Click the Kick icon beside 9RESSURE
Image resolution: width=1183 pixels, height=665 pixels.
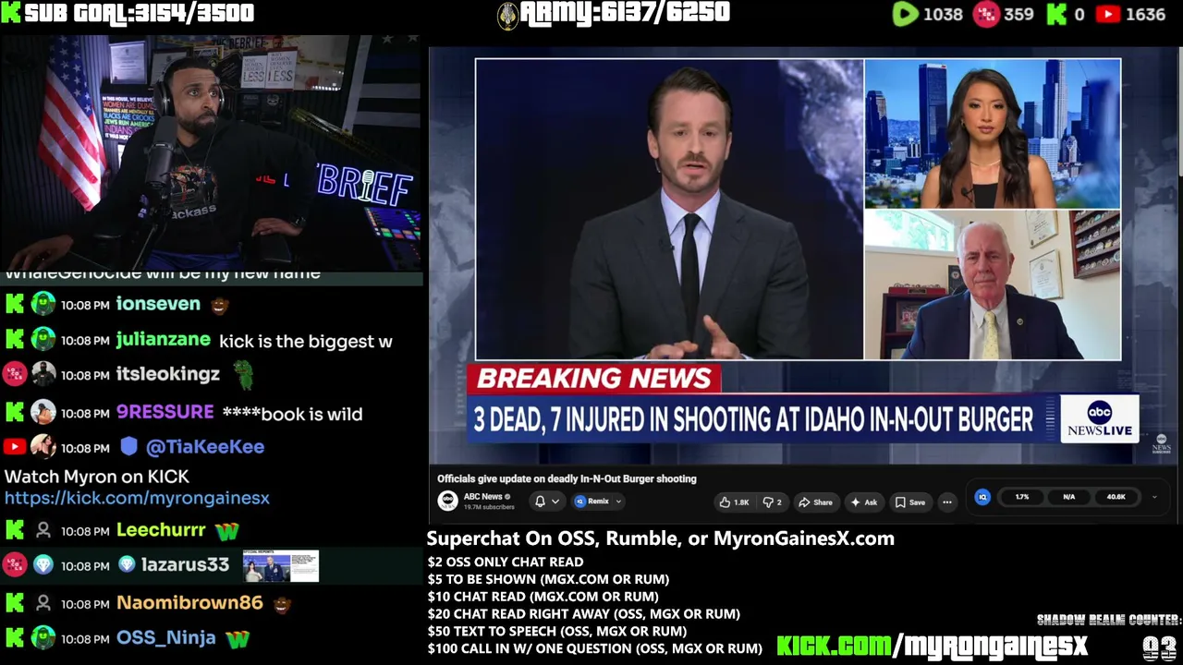[x=14, y=412]
